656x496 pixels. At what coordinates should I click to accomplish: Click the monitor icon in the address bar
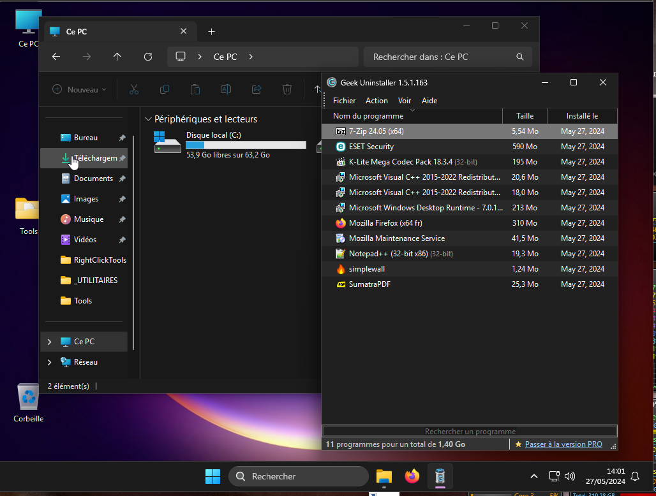(x=181, y=56)
